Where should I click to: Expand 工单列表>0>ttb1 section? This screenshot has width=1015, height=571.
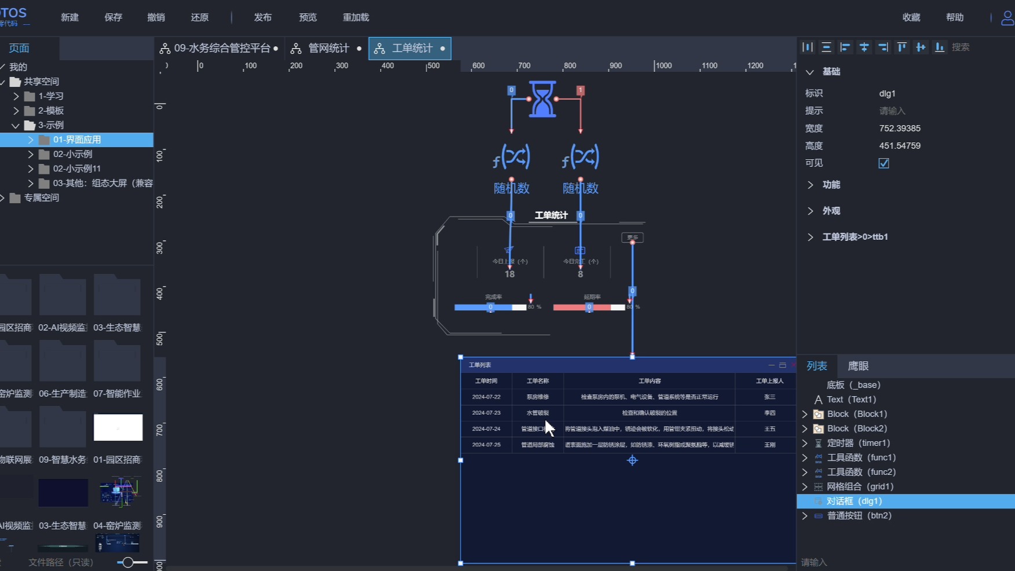pyautogui.click(x=810, y=237)
